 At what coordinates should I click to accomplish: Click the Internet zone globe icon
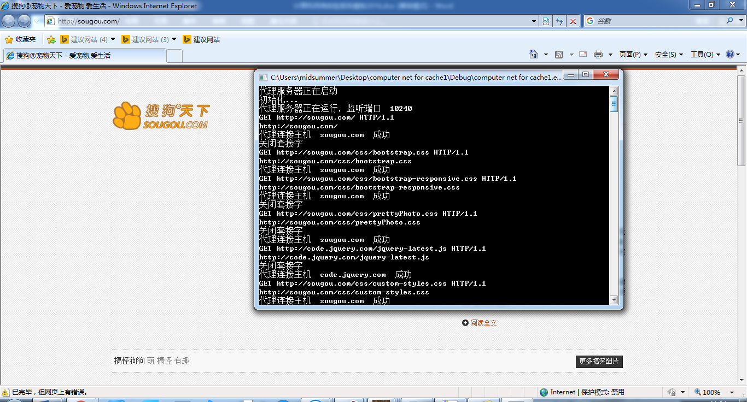coord(544,392)
